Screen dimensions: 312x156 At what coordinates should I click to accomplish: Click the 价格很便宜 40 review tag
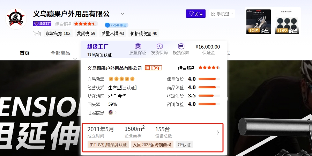coord(144,34)
